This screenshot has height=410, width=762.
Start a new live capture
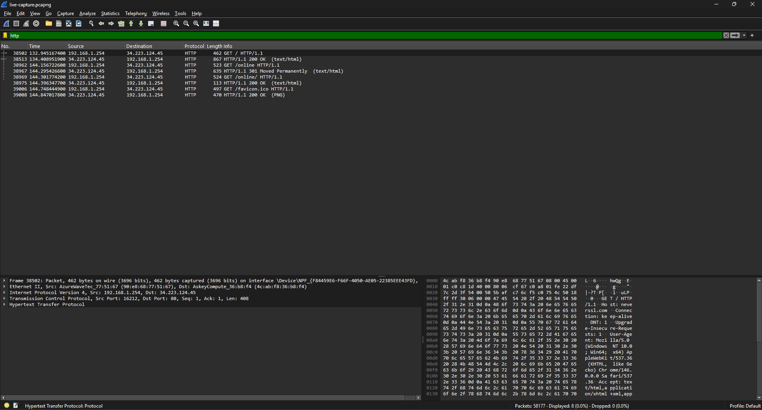(6, 23)
